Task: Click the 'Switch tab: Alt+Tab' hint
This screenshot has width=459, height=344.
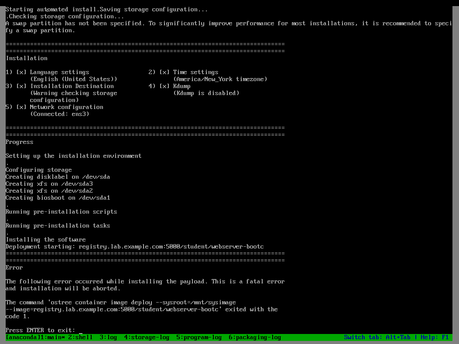Action: click(377, 337)
